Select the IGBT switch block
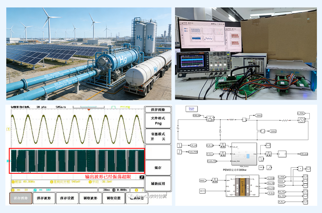The width and height of the screenshot is (322, 213). click(210, 118)
